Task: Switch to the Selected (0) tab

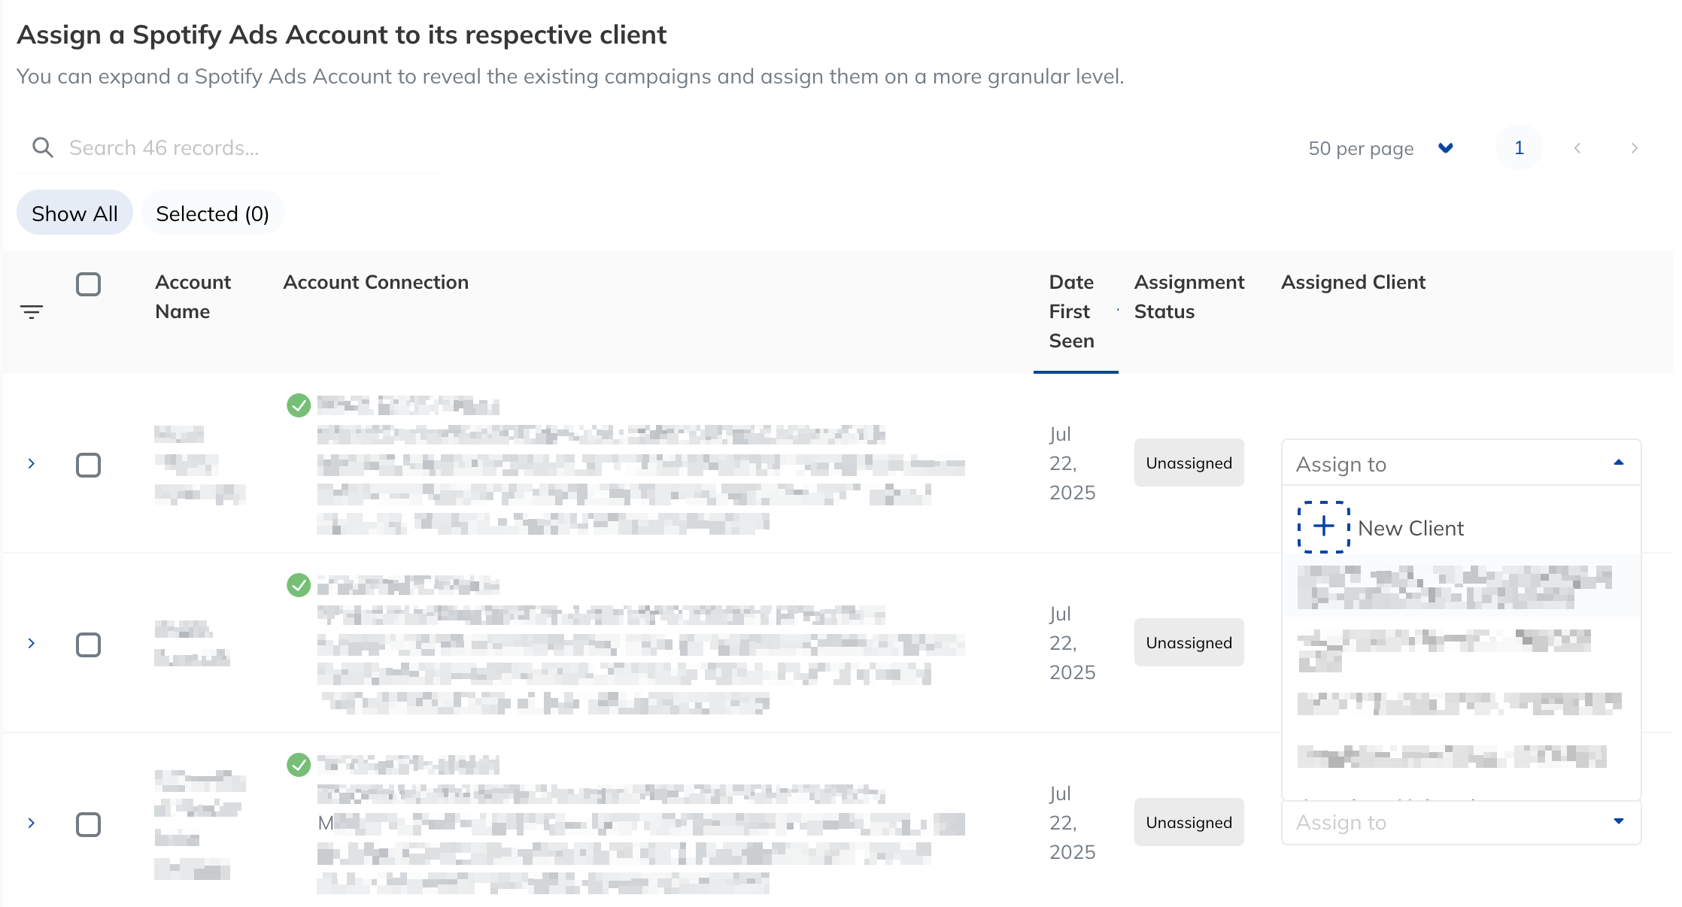Action: point(212,214)
